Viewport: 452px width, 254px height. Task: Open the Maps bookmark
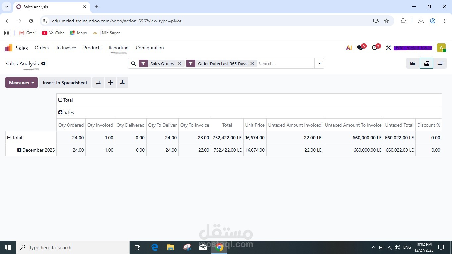click(x=78, y=33)
